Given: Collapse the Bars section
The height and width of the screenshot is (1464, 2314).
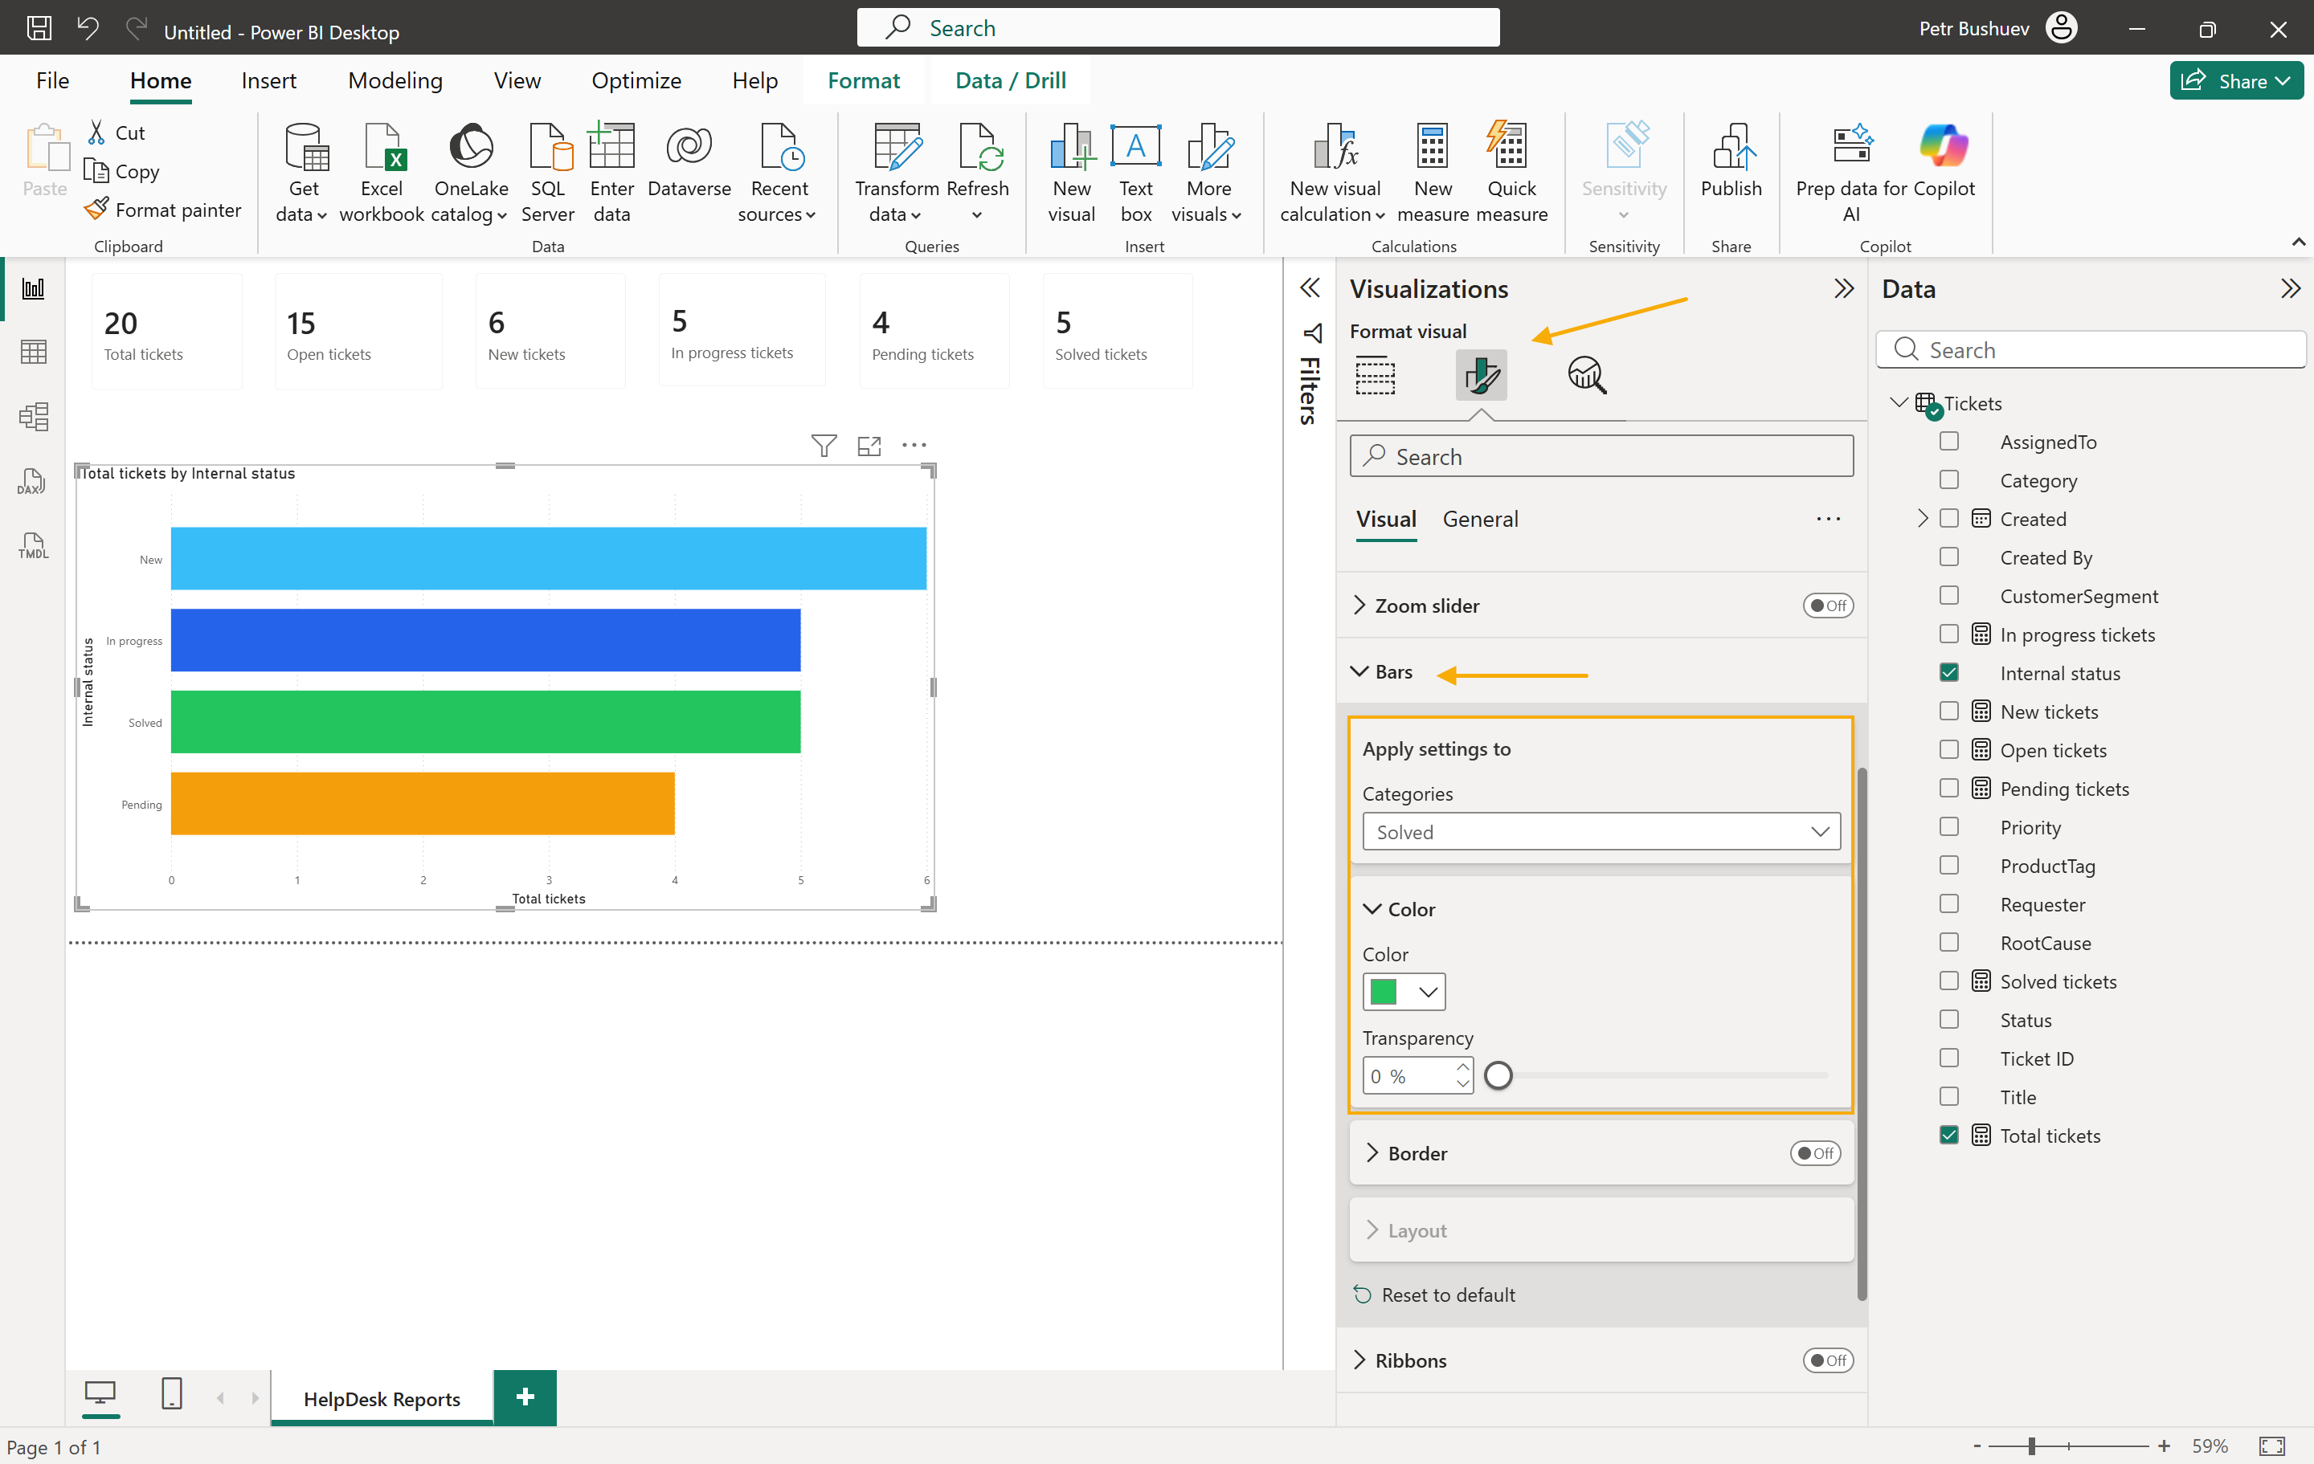Looking at the screenshot, I should pyautogui.click(x=1359, y=671).
